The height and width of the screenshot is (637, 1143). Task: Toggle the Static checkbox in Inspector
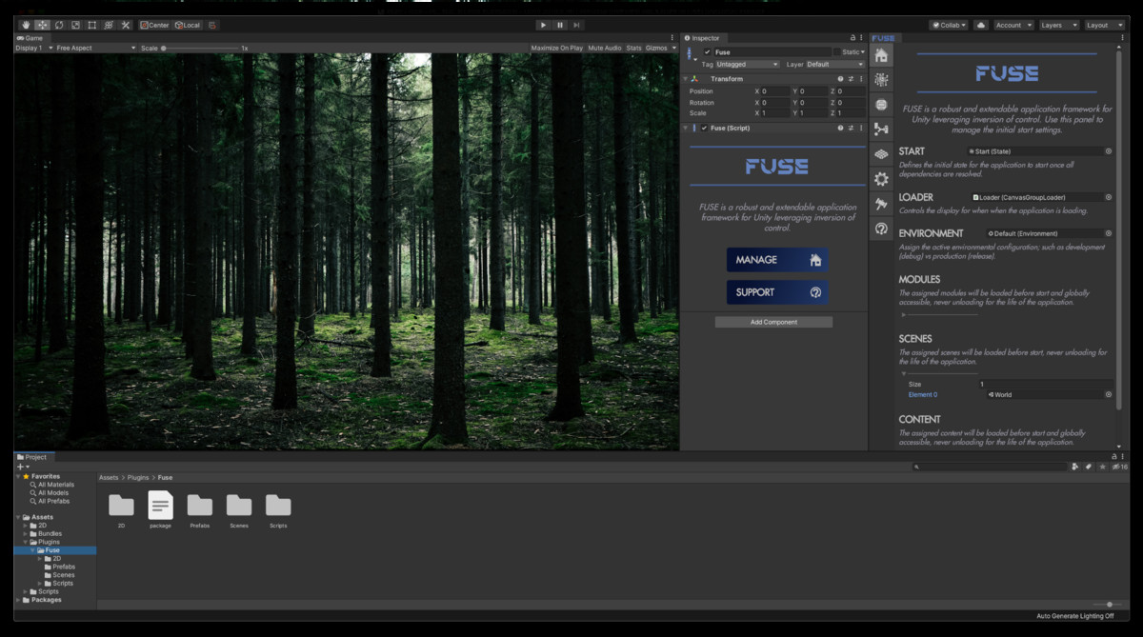click(838, 52)
